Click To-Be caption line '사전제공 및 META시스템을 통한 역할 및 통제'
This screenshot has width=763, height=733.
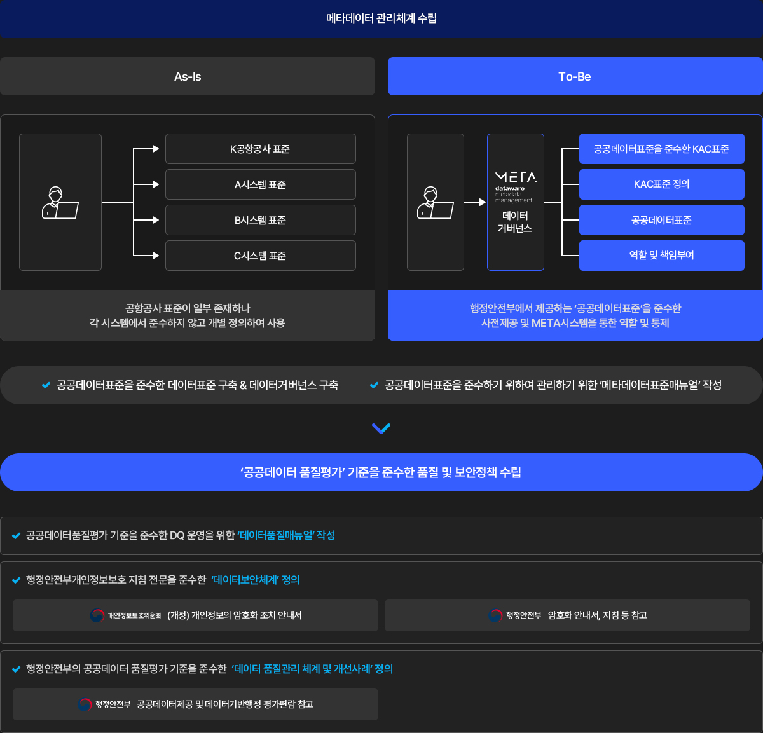click(x=575, y=323)
